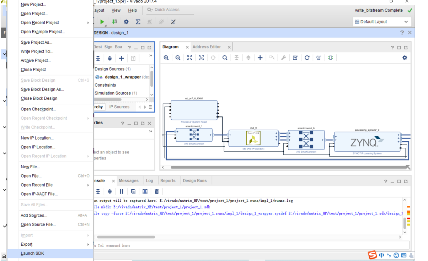Viewport: 428px width, 261px height.
Task: Clear the Tcl Console with trash icon
Action: 156,191
